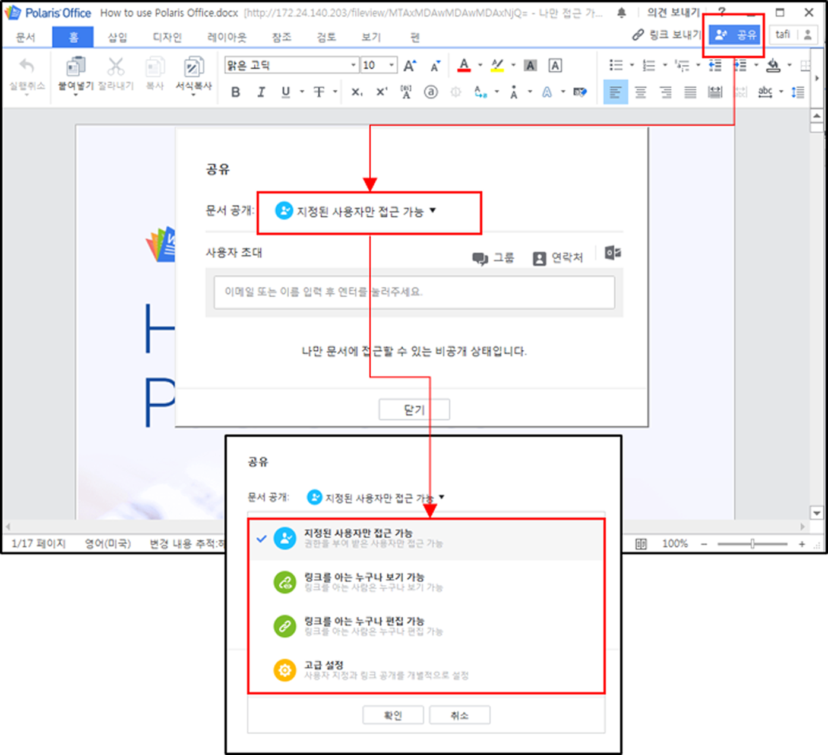Screen dimensions: 828x755
Task: Decrease font size with the small A icon
Action: pyautogui.click(x=435, y=65)
